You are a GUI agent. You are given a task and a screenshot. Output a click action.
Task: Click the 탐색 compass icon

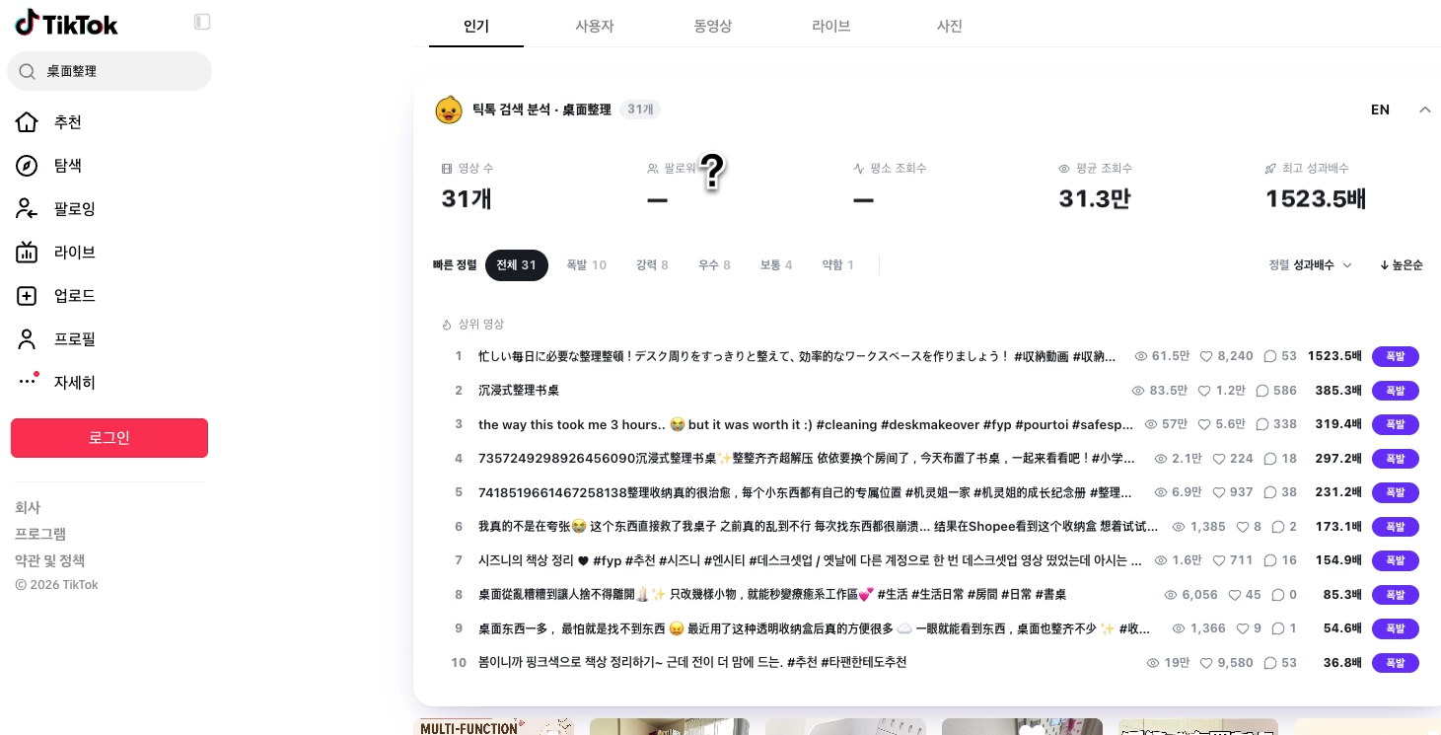tap(27, 166)
